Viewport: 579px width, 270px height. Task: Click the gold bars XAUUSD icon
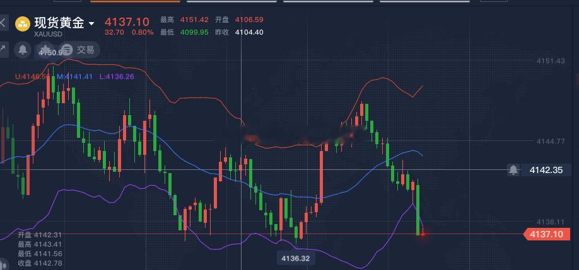23,24
